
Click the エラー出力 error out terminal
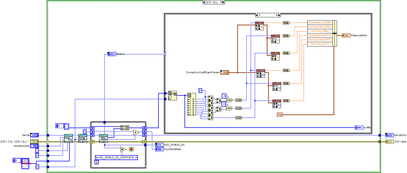[x=389, y=142]
